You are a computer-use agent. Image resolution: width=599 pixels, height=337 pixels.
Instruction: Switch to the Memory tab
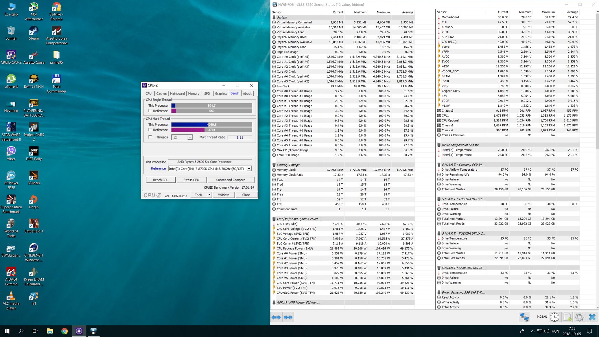point(193,93)
